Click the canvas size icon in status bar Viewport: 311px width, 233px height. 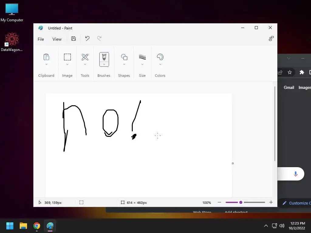(123, 202)
